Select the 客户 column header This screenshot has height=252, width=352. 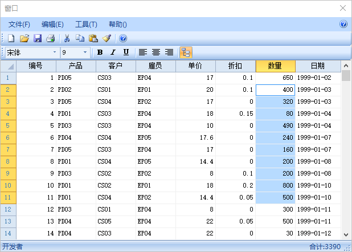[116, 66]
